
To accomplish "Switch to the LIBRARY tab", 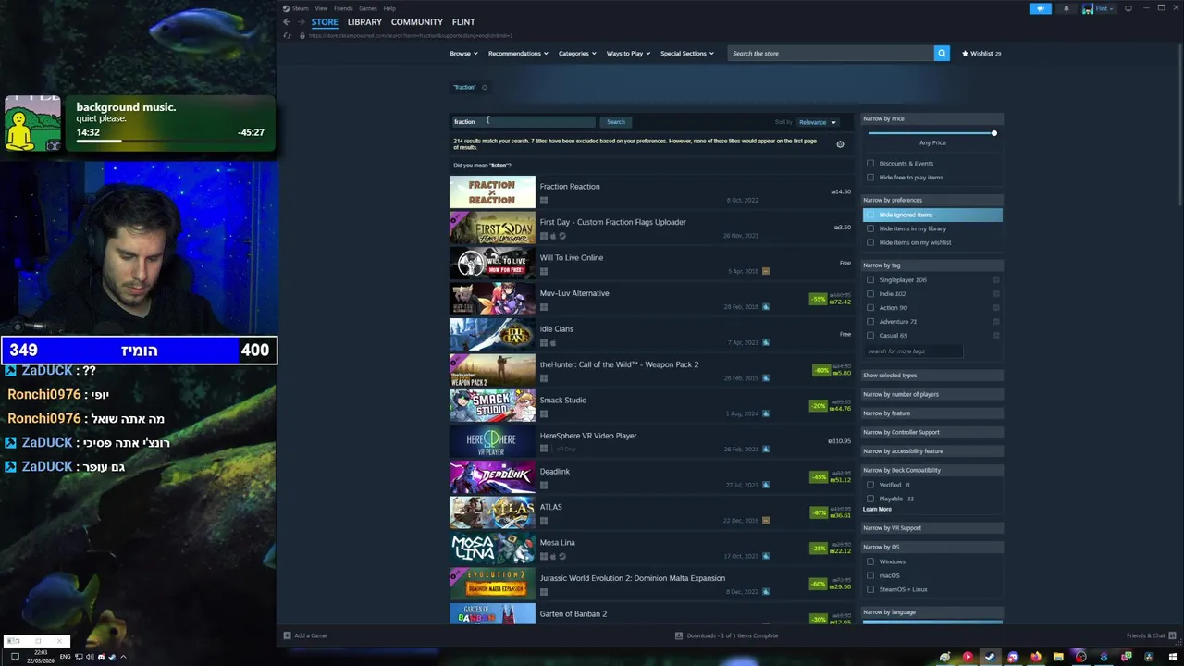I will pos(364,22).
